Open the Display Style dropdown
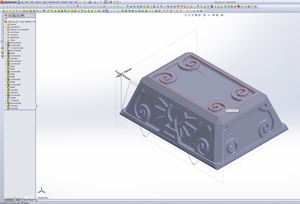 [x=206, y=15]
